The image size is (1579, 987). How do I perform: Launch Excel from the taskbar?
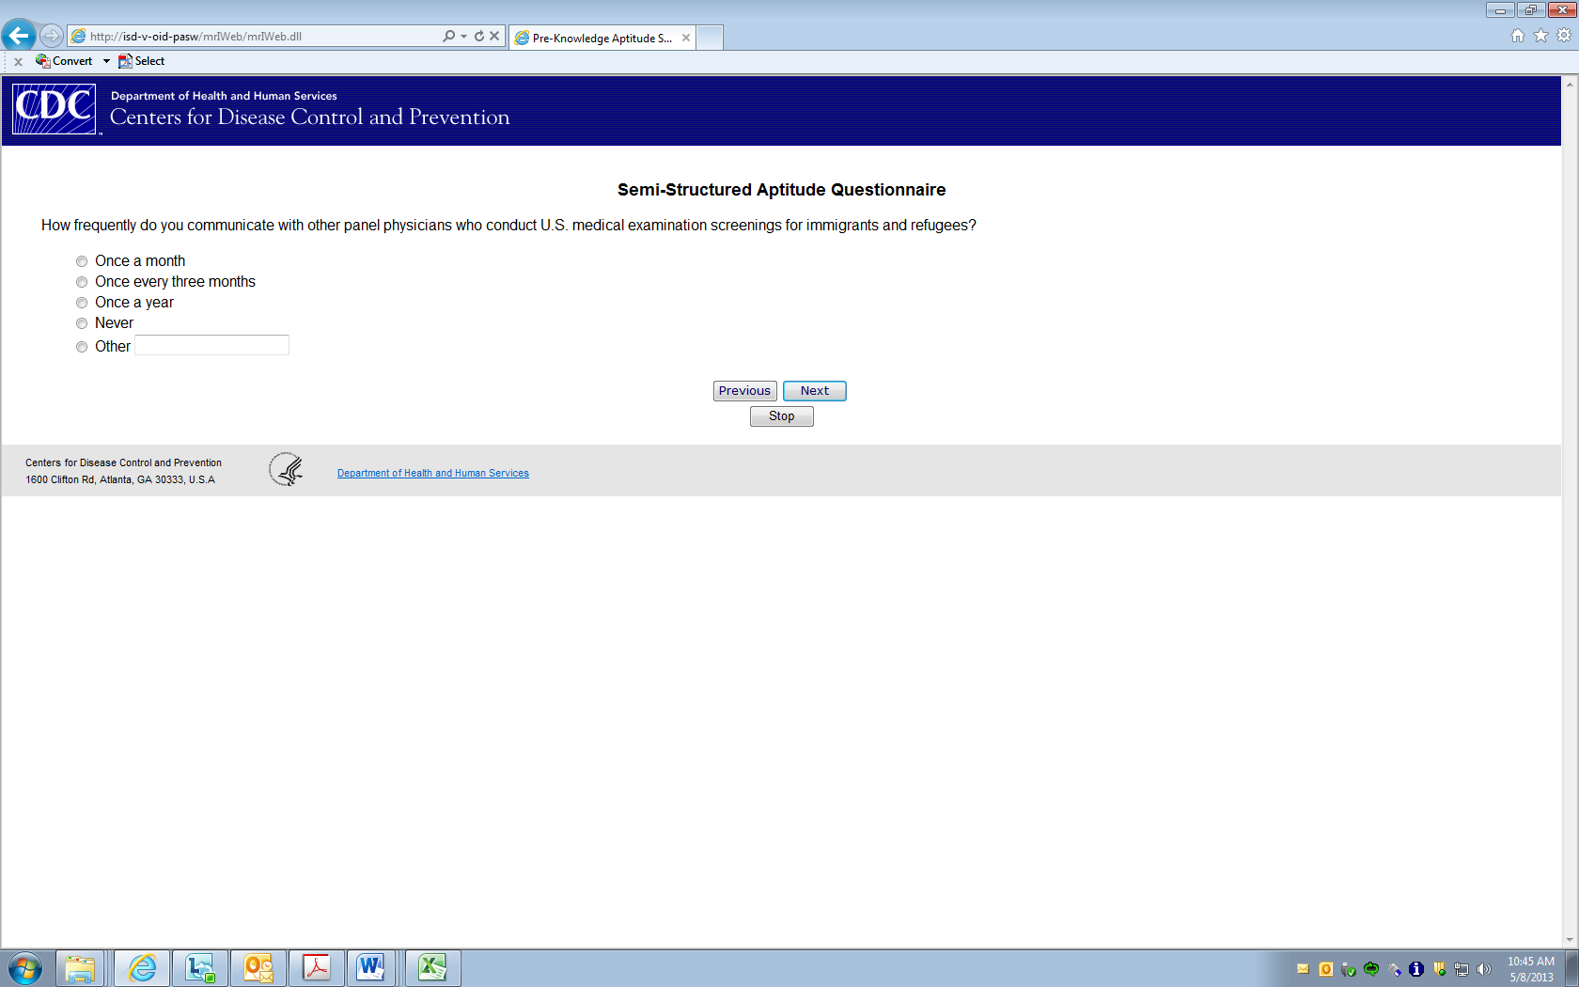tap(432, 967)
